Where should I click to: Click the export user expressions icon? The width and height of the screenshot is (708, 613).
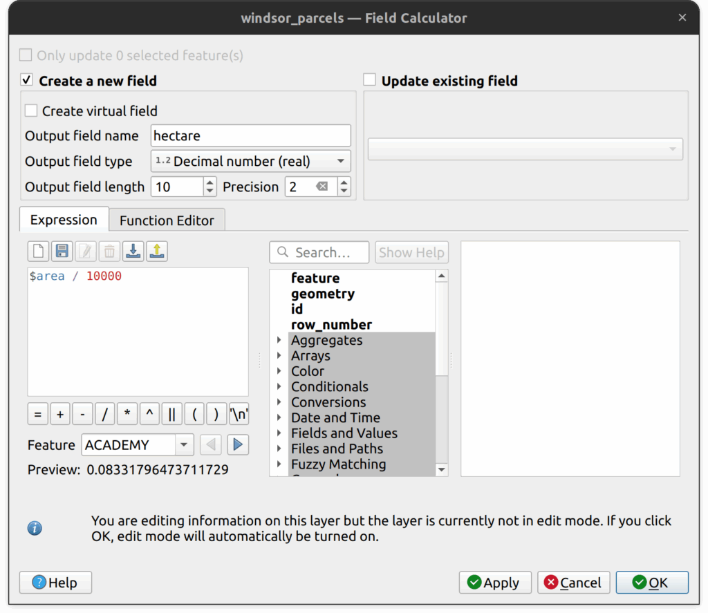pyautogui.click(x=157, y=252)
